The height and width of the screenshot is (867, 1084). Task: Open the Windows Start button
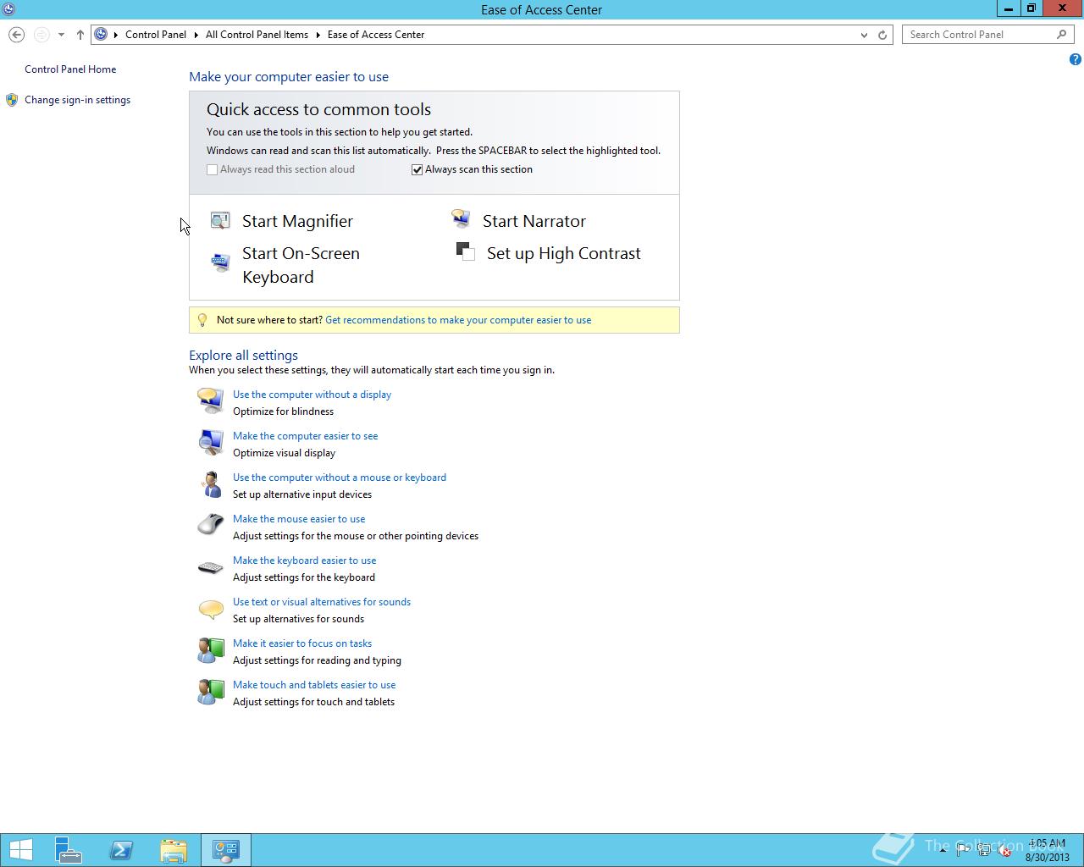pyautogui.click(x=20, y=850)
